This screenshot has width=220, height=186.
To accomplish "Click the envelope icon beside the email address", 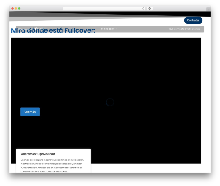I will point(171,29).
